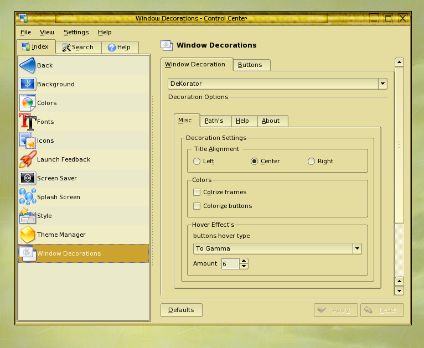Enable Colorize buttons checkbox
424x348 pixels.
point(197,206)
